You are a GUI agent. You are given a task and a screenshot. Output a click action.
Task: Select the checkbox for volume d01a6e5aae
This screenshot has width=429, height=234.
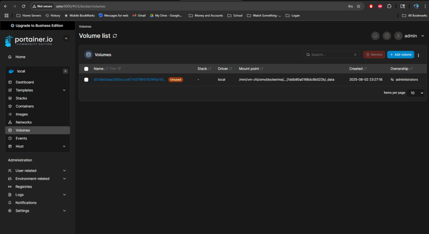coord(86,79)
